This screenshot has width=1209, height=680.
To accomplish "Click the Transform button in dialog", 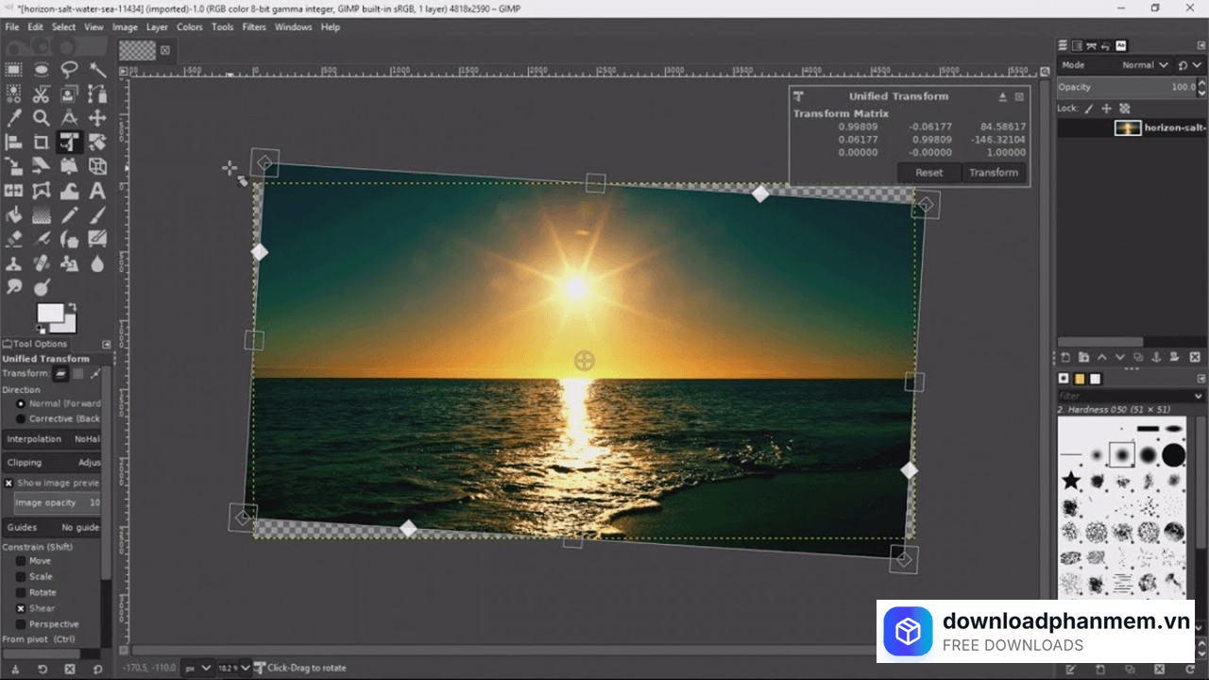I will point(993,173).
